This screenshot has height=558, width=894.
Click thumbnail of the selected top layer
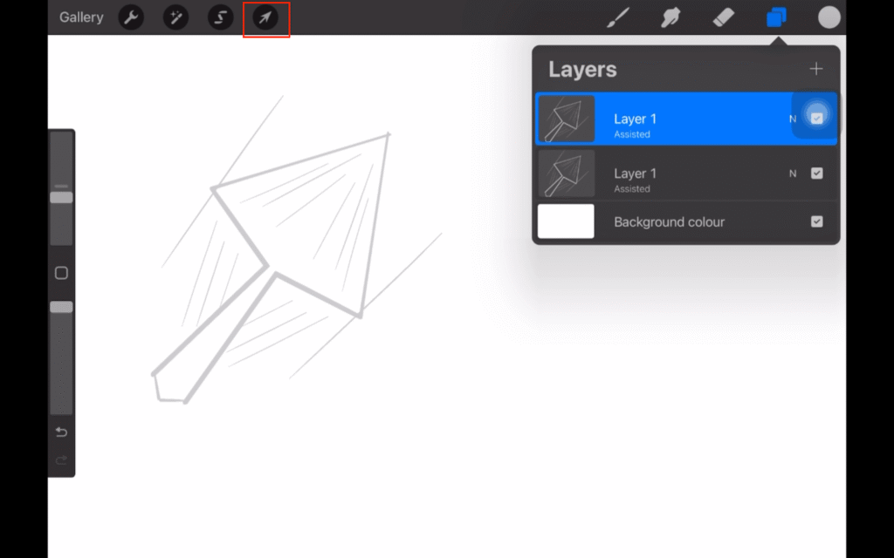point(566,119)
